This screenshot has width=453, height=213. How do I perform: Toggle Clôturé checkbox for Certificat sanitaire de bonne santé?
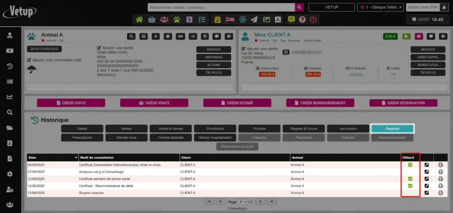click(410, 179)
